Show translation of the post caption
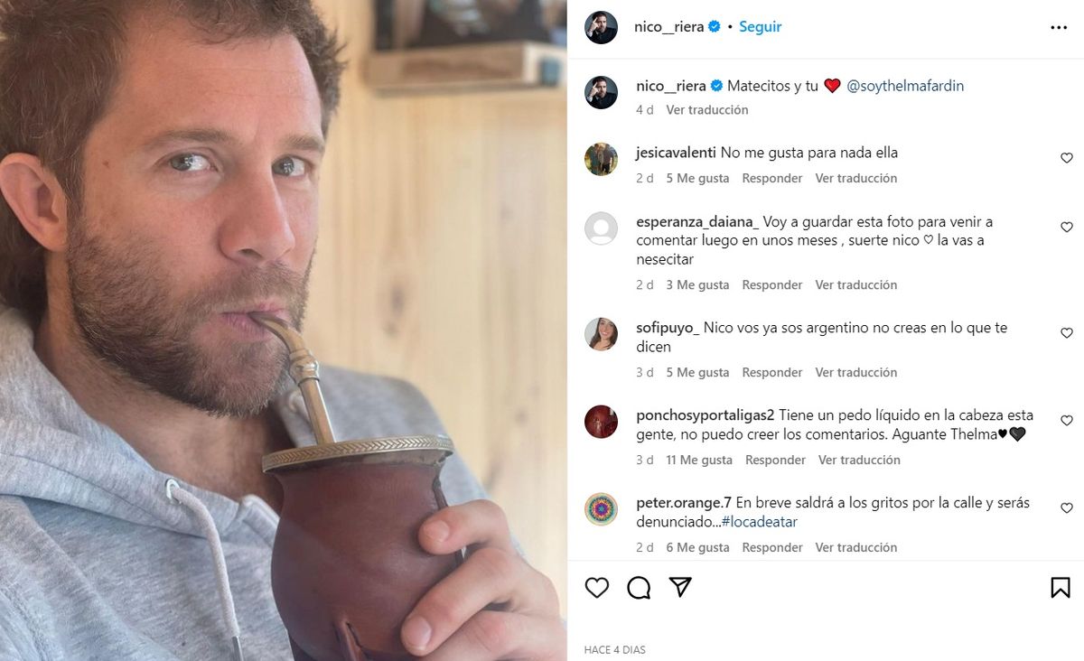 point(706,109)
